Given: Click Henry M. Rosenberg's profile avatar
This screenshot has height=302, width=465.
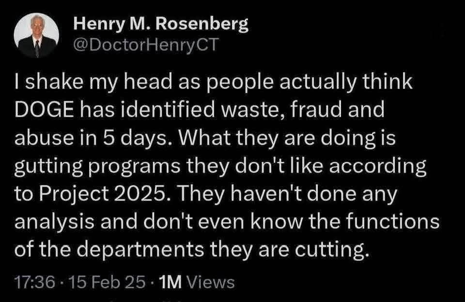Looking at the screenshot, I should point(36,36).
